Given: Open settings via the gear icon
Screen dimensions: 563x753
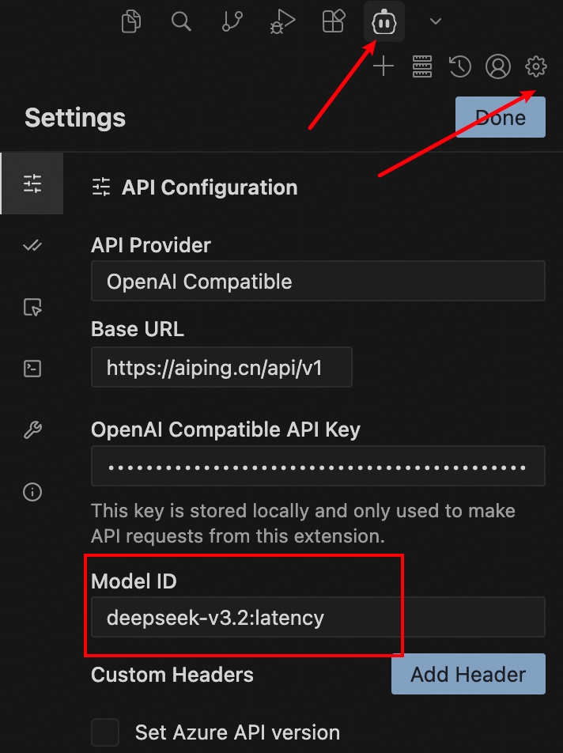Looking at the screenshot, I should coord(536,67).
